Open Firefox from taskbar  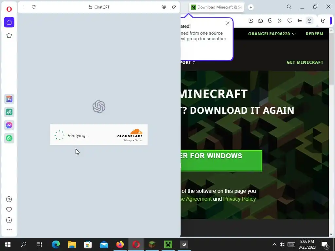120,244
